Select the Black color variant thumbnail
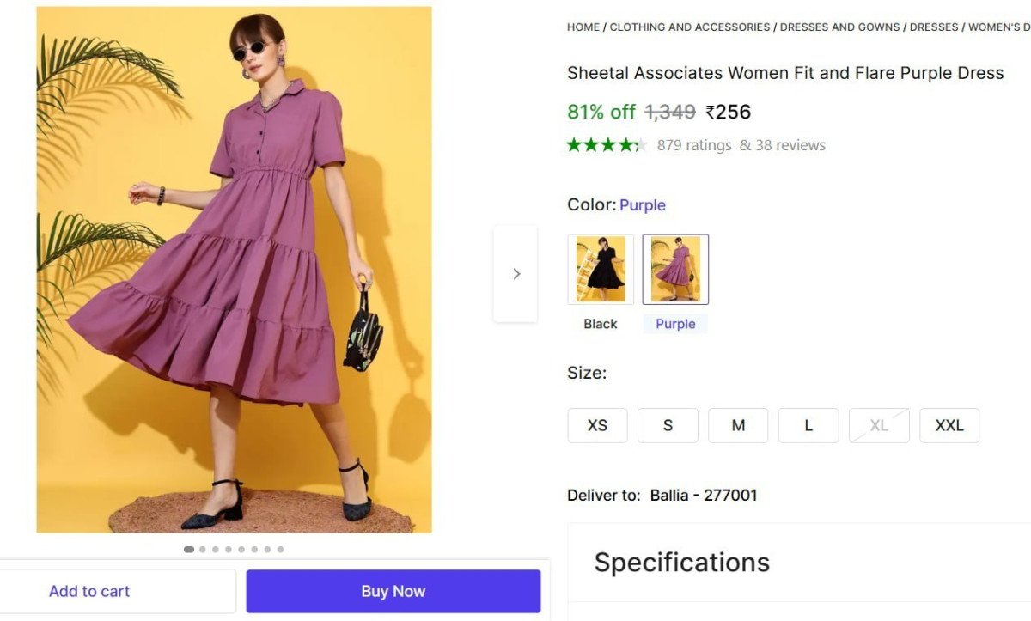Screen dimensions: 1031x621 (x=600, y=268)
